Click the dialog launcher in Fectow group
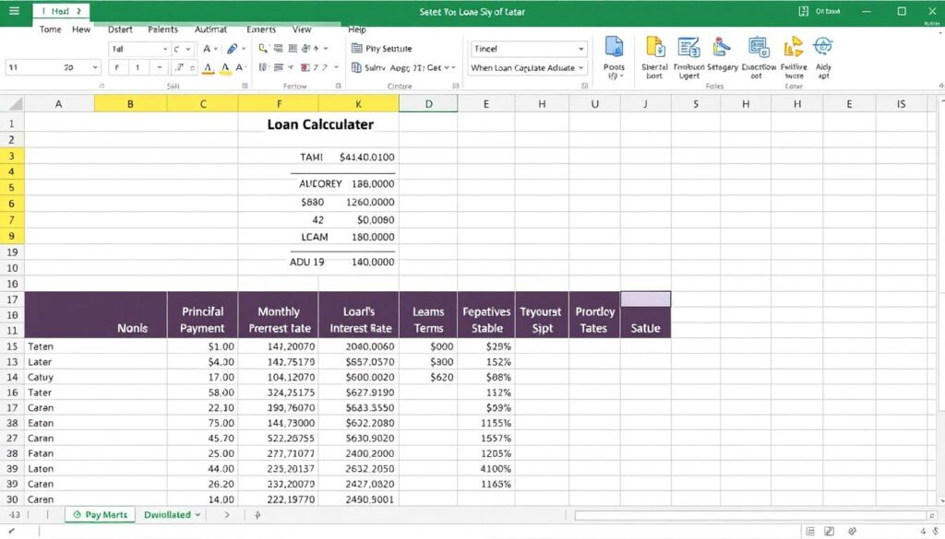945x539 pixels. click(x=338, y=86)
